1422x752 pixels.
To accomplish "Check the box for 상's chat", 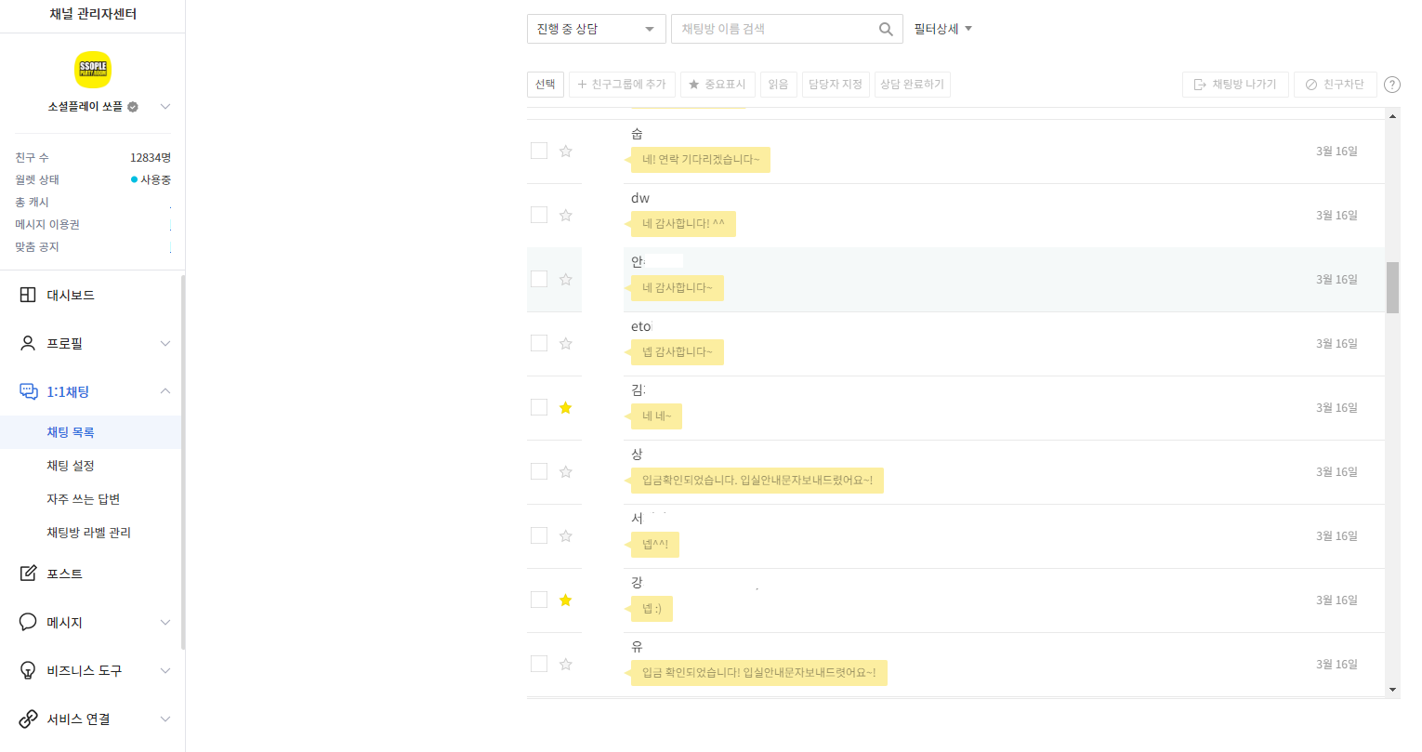I will pyautogui.click(x=539, y=471).
